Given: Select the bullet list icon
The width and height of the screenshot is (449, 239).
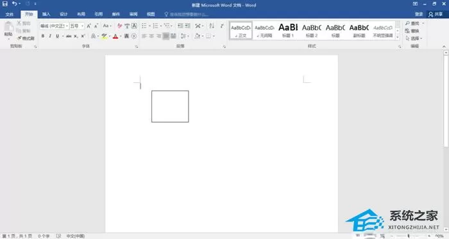Looking at the screenshot, I should pyautogui.click(x=144, y=26).
